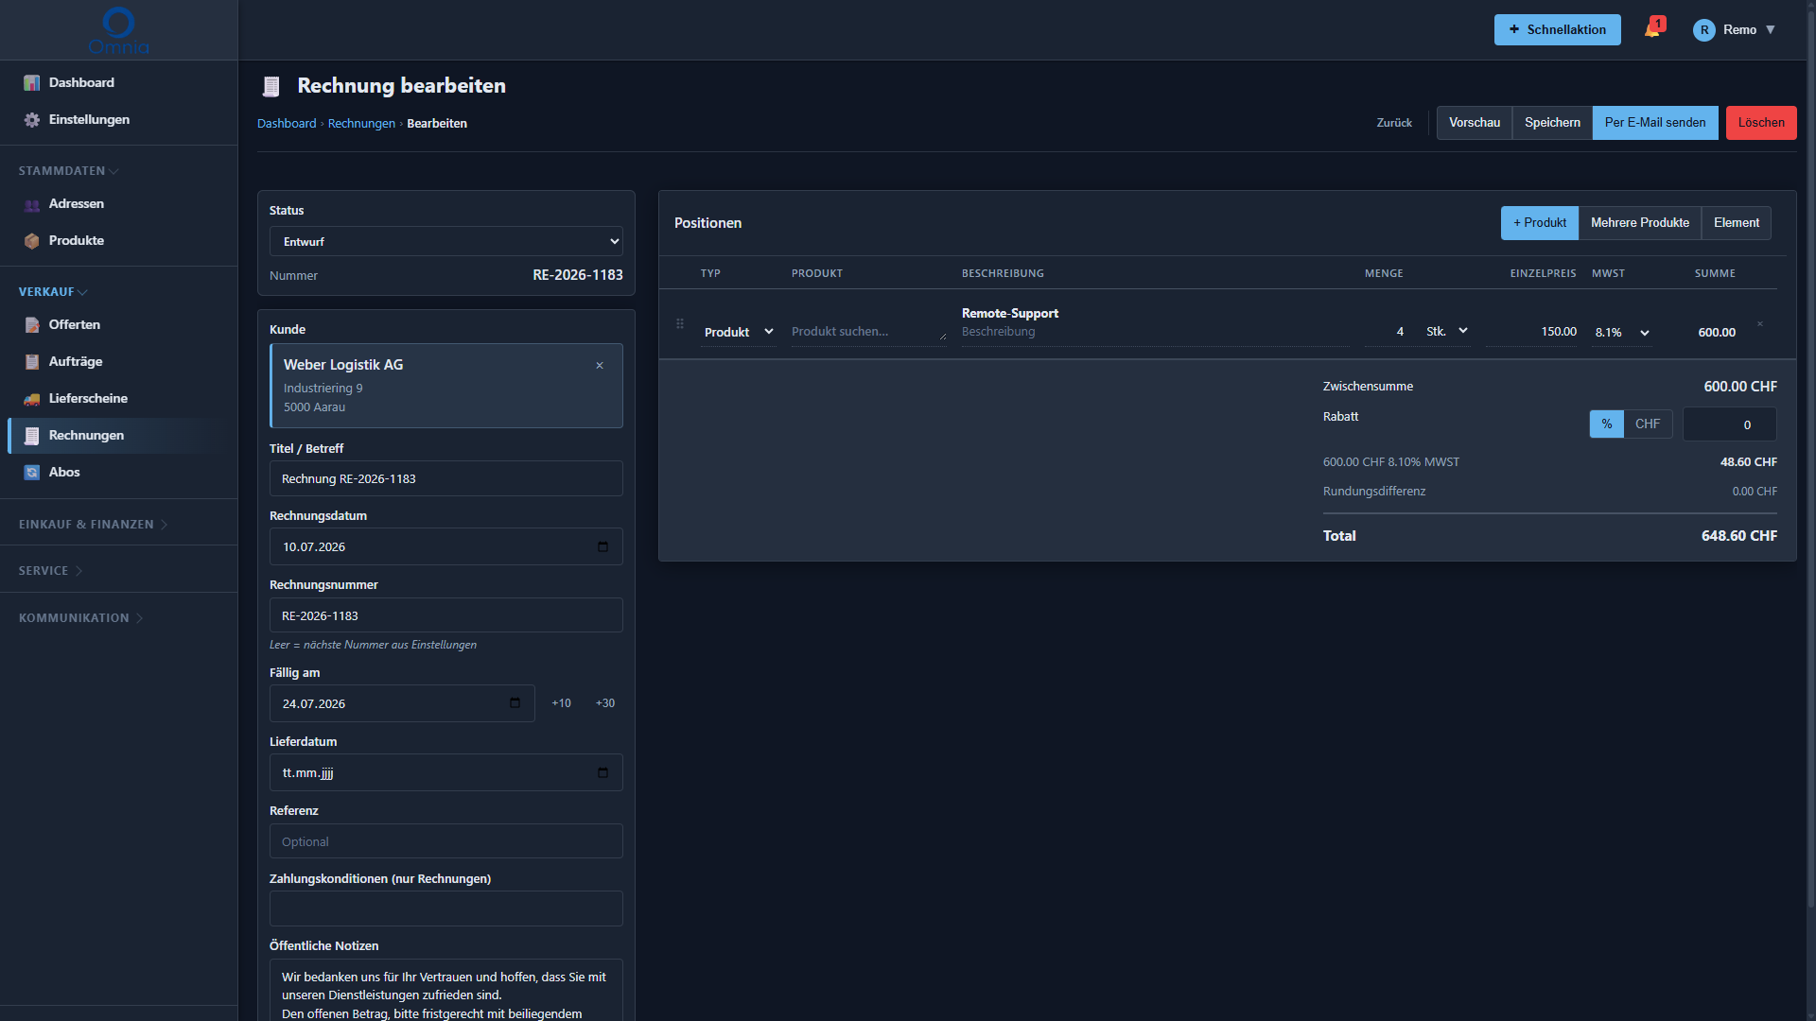Grab the drag handle of Remote-Support row
This screenshot has width=1816, height=1021.
(x=679, y=324)
